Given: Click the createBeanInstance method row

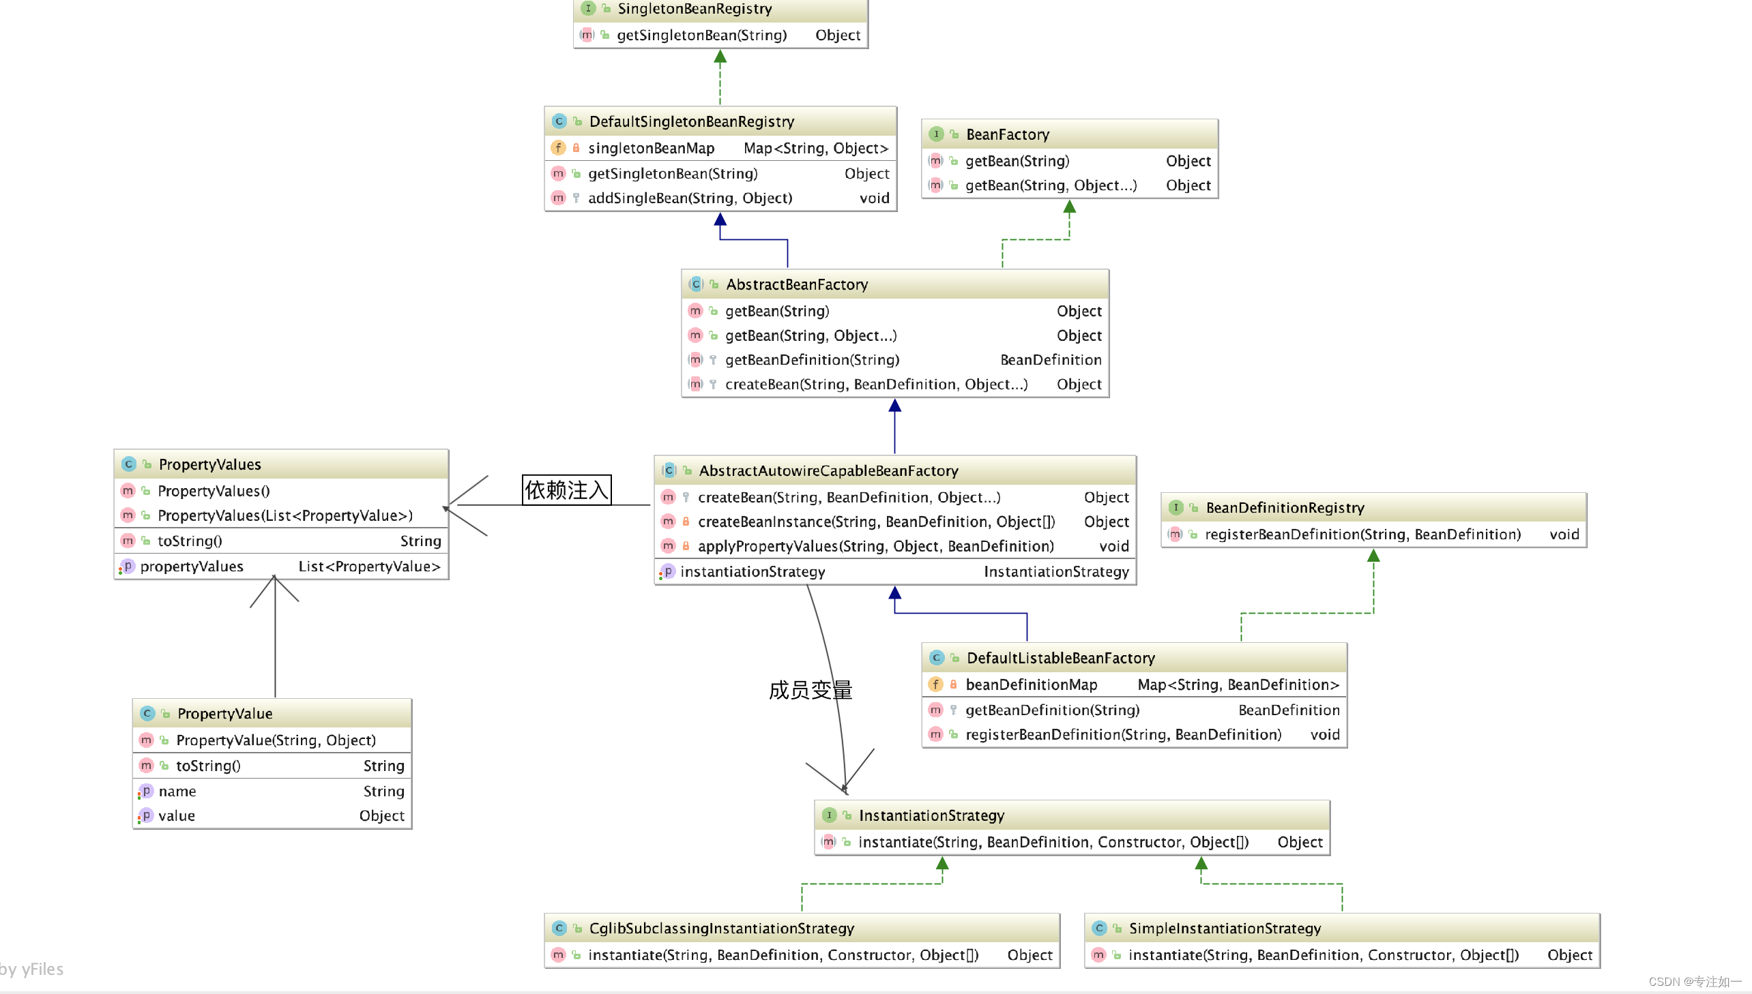Looking at the screenshot, I should click(x=895, y=522).
